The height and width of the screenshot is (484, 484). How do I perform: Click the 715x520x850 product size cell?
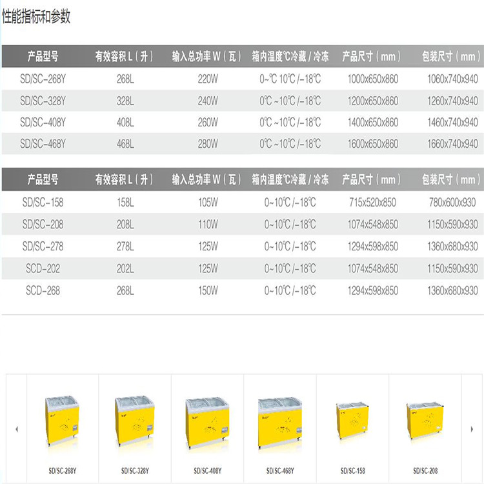(x=372, y=203)
